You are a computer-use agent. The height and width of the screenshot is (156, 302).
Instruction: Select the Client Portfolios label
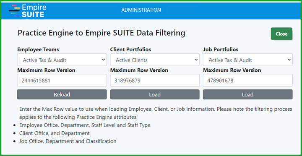130,49
